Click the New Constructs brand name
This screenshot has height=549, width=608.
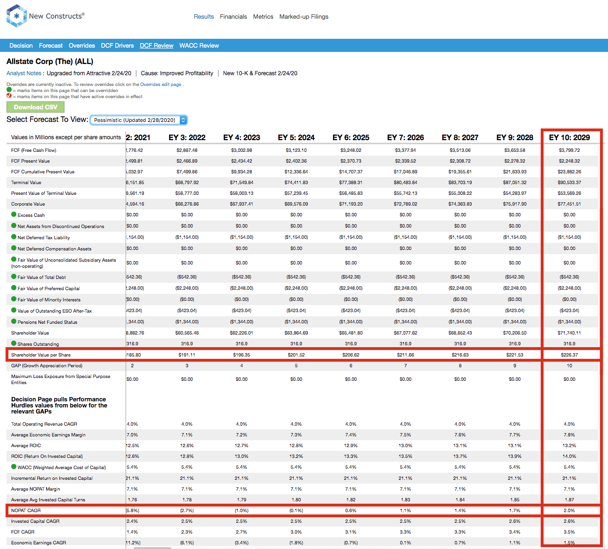(57, 16)
